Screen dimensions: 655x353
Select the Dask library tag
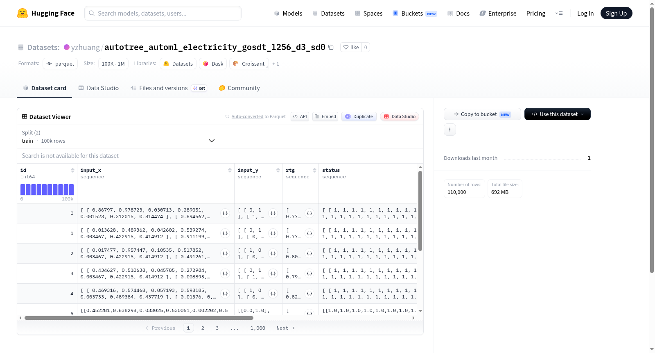point(213,64)
